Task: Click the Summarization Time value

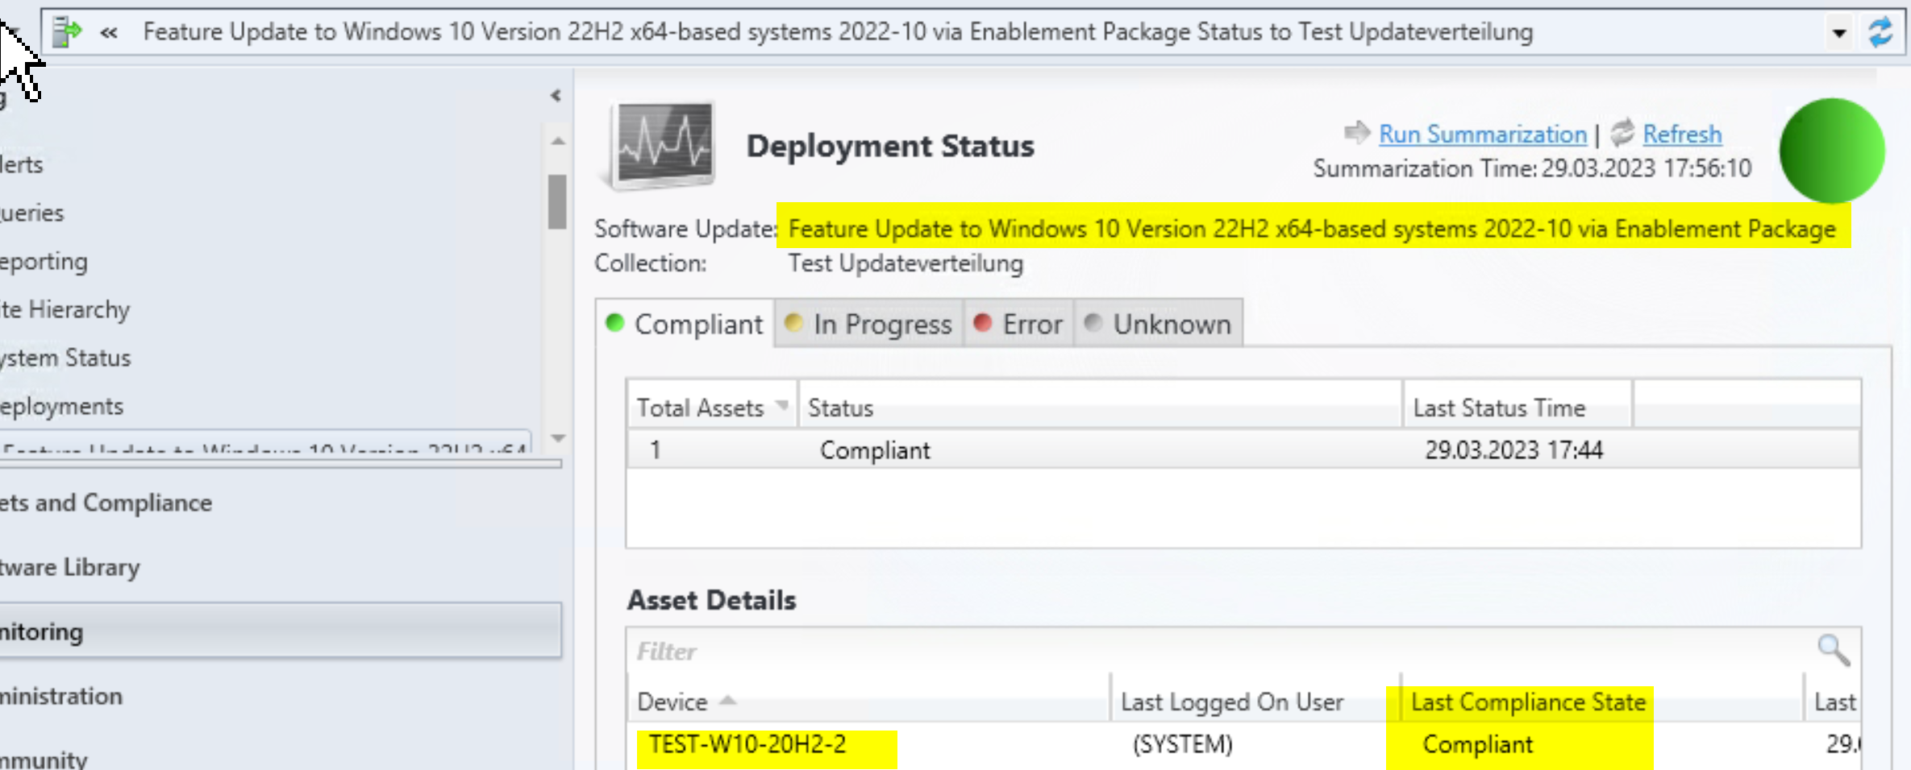Action: point(1646,168)
